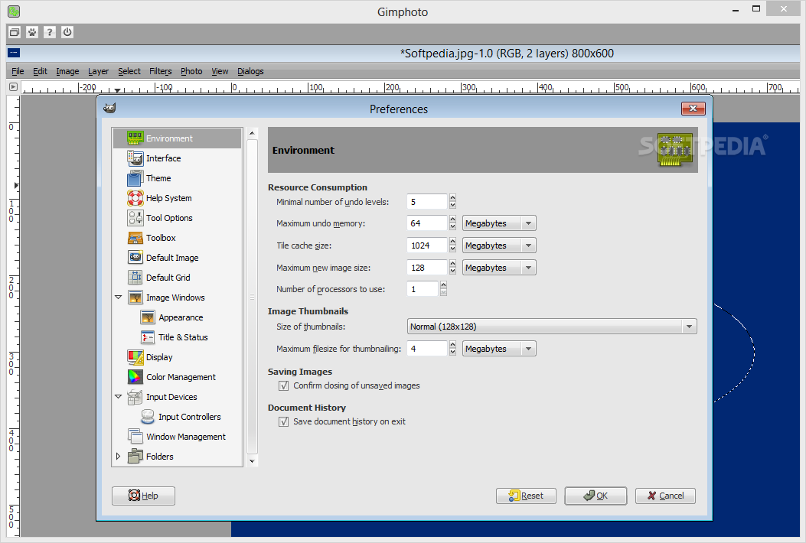The height and width of the screenshot is (543, 806).
Task: Click the Number of processors field
Action: pyautogui.click(x=423, y=289)
